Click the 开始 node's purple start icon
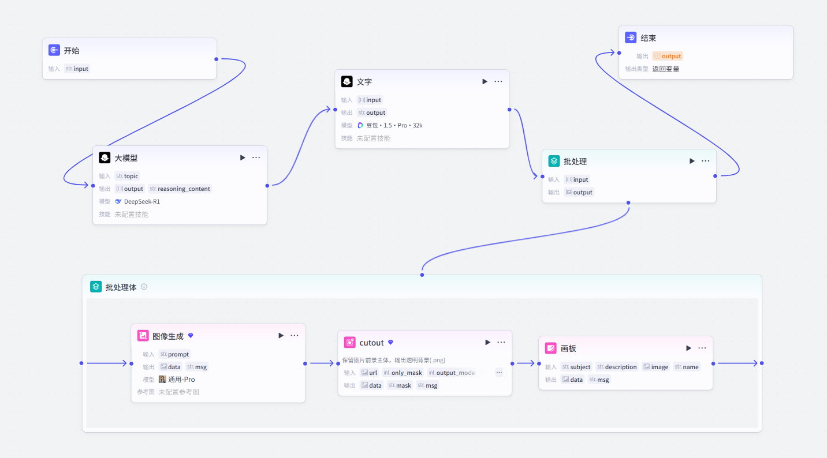Screen dimensions: 827x458 tap(54, 50)
